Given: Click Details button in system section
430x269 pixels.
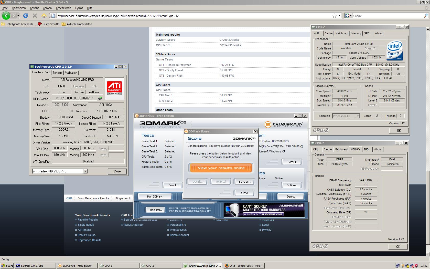Looking at the screenshot, I should [x=293, y=162].
